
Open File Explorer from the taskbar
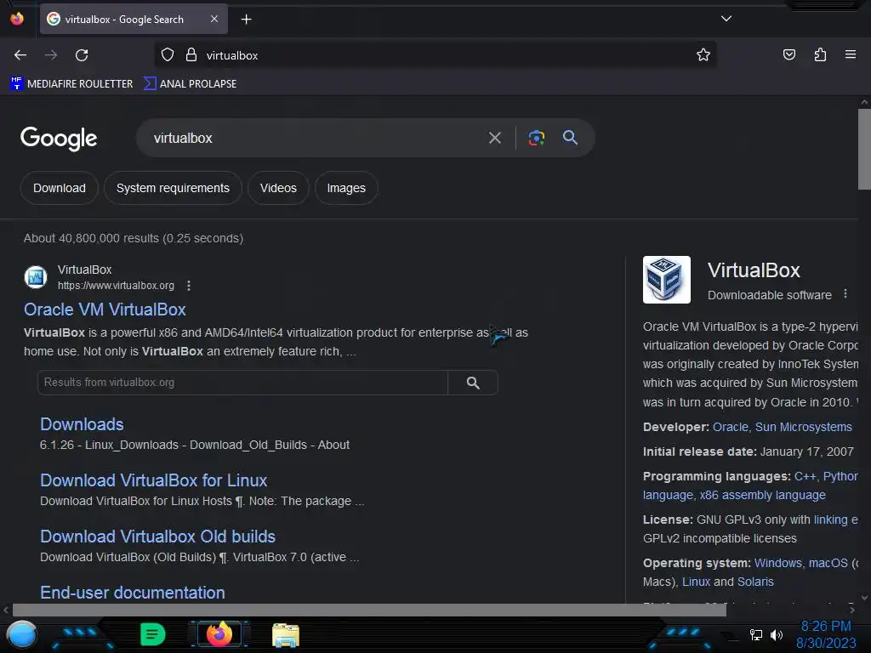pos(286,634)
